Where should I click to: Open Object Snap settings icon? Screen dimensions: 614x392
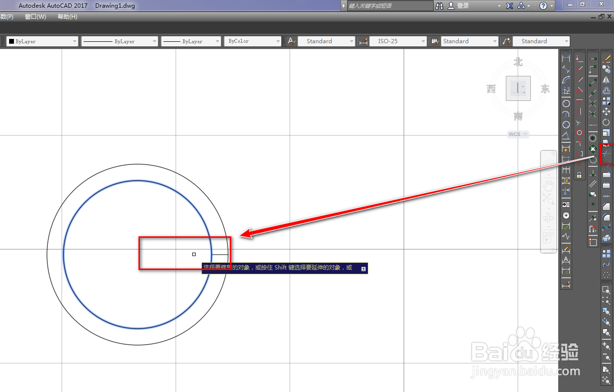[593, 242]
